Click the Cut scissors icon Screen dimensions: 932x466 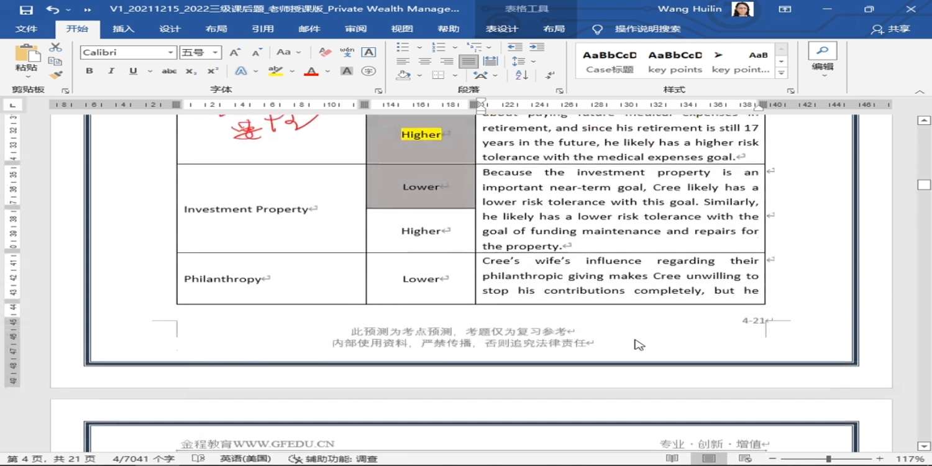(x=56, y=47)
